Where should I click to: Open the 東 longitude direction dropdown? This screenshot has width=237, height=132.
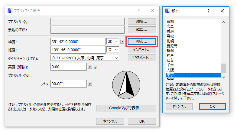pyautogui.click(x=113, y=50)
